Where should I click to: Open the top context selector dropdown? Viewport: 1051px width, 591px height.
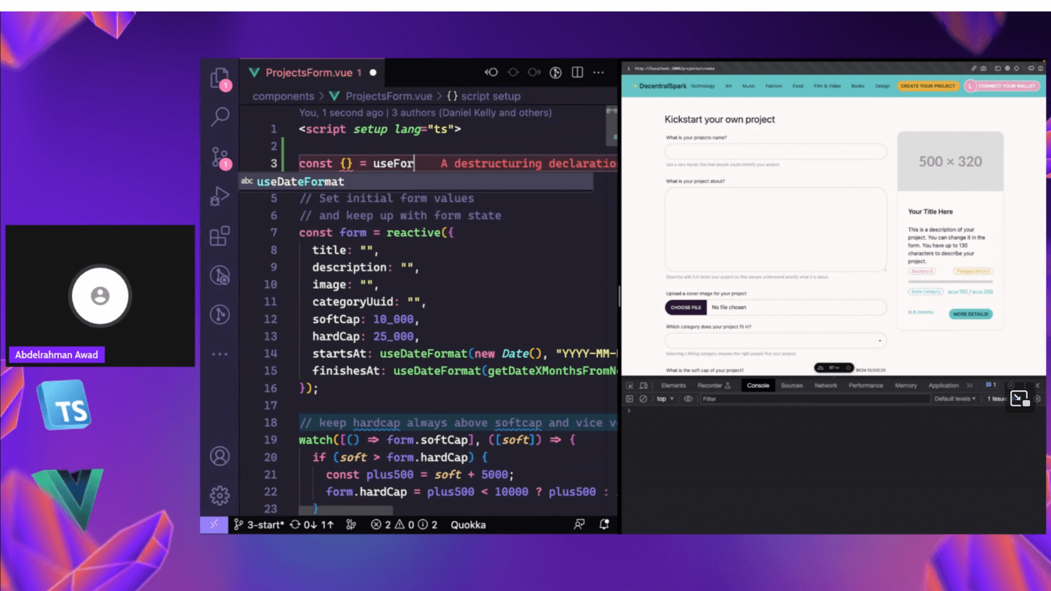[x=665, y=399]
